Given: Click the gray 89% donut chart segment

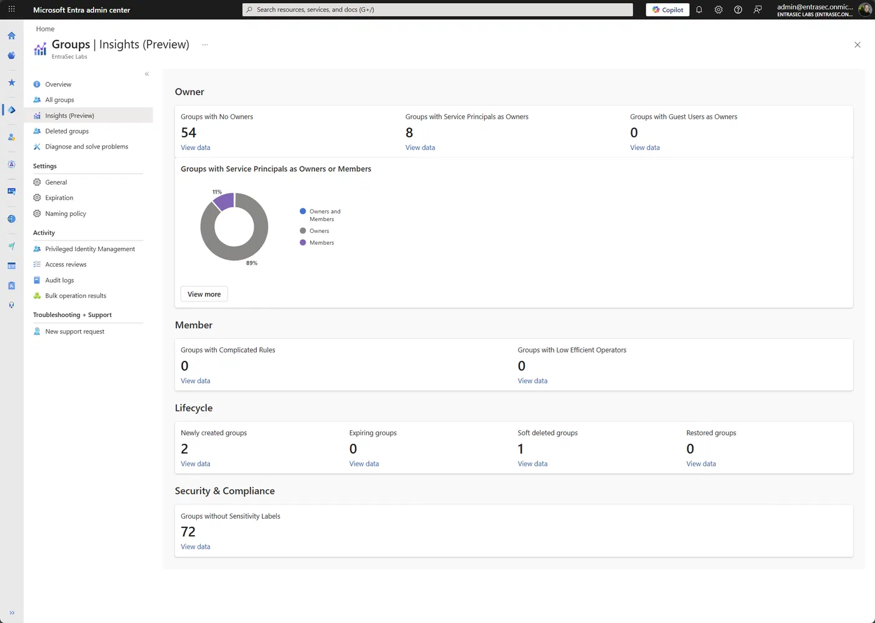Looking at the screenshot, I should (242, 252).
